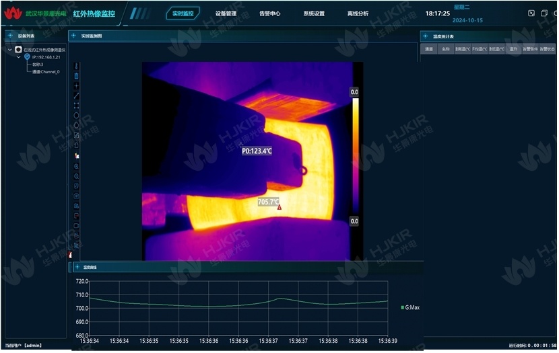Click the 名称 column header

point(446,49)
